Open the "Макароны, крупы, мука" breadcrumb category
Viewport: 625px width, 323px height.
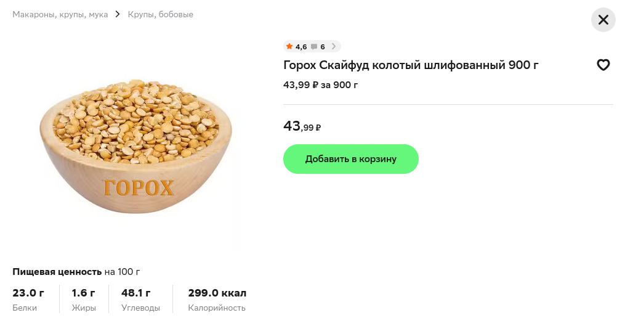coord(60,14)
